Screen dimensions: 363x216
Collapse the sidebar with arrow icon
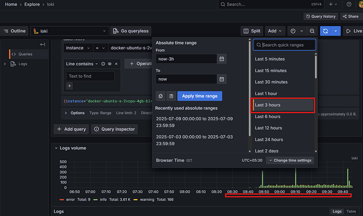click(x=43, y=44)
